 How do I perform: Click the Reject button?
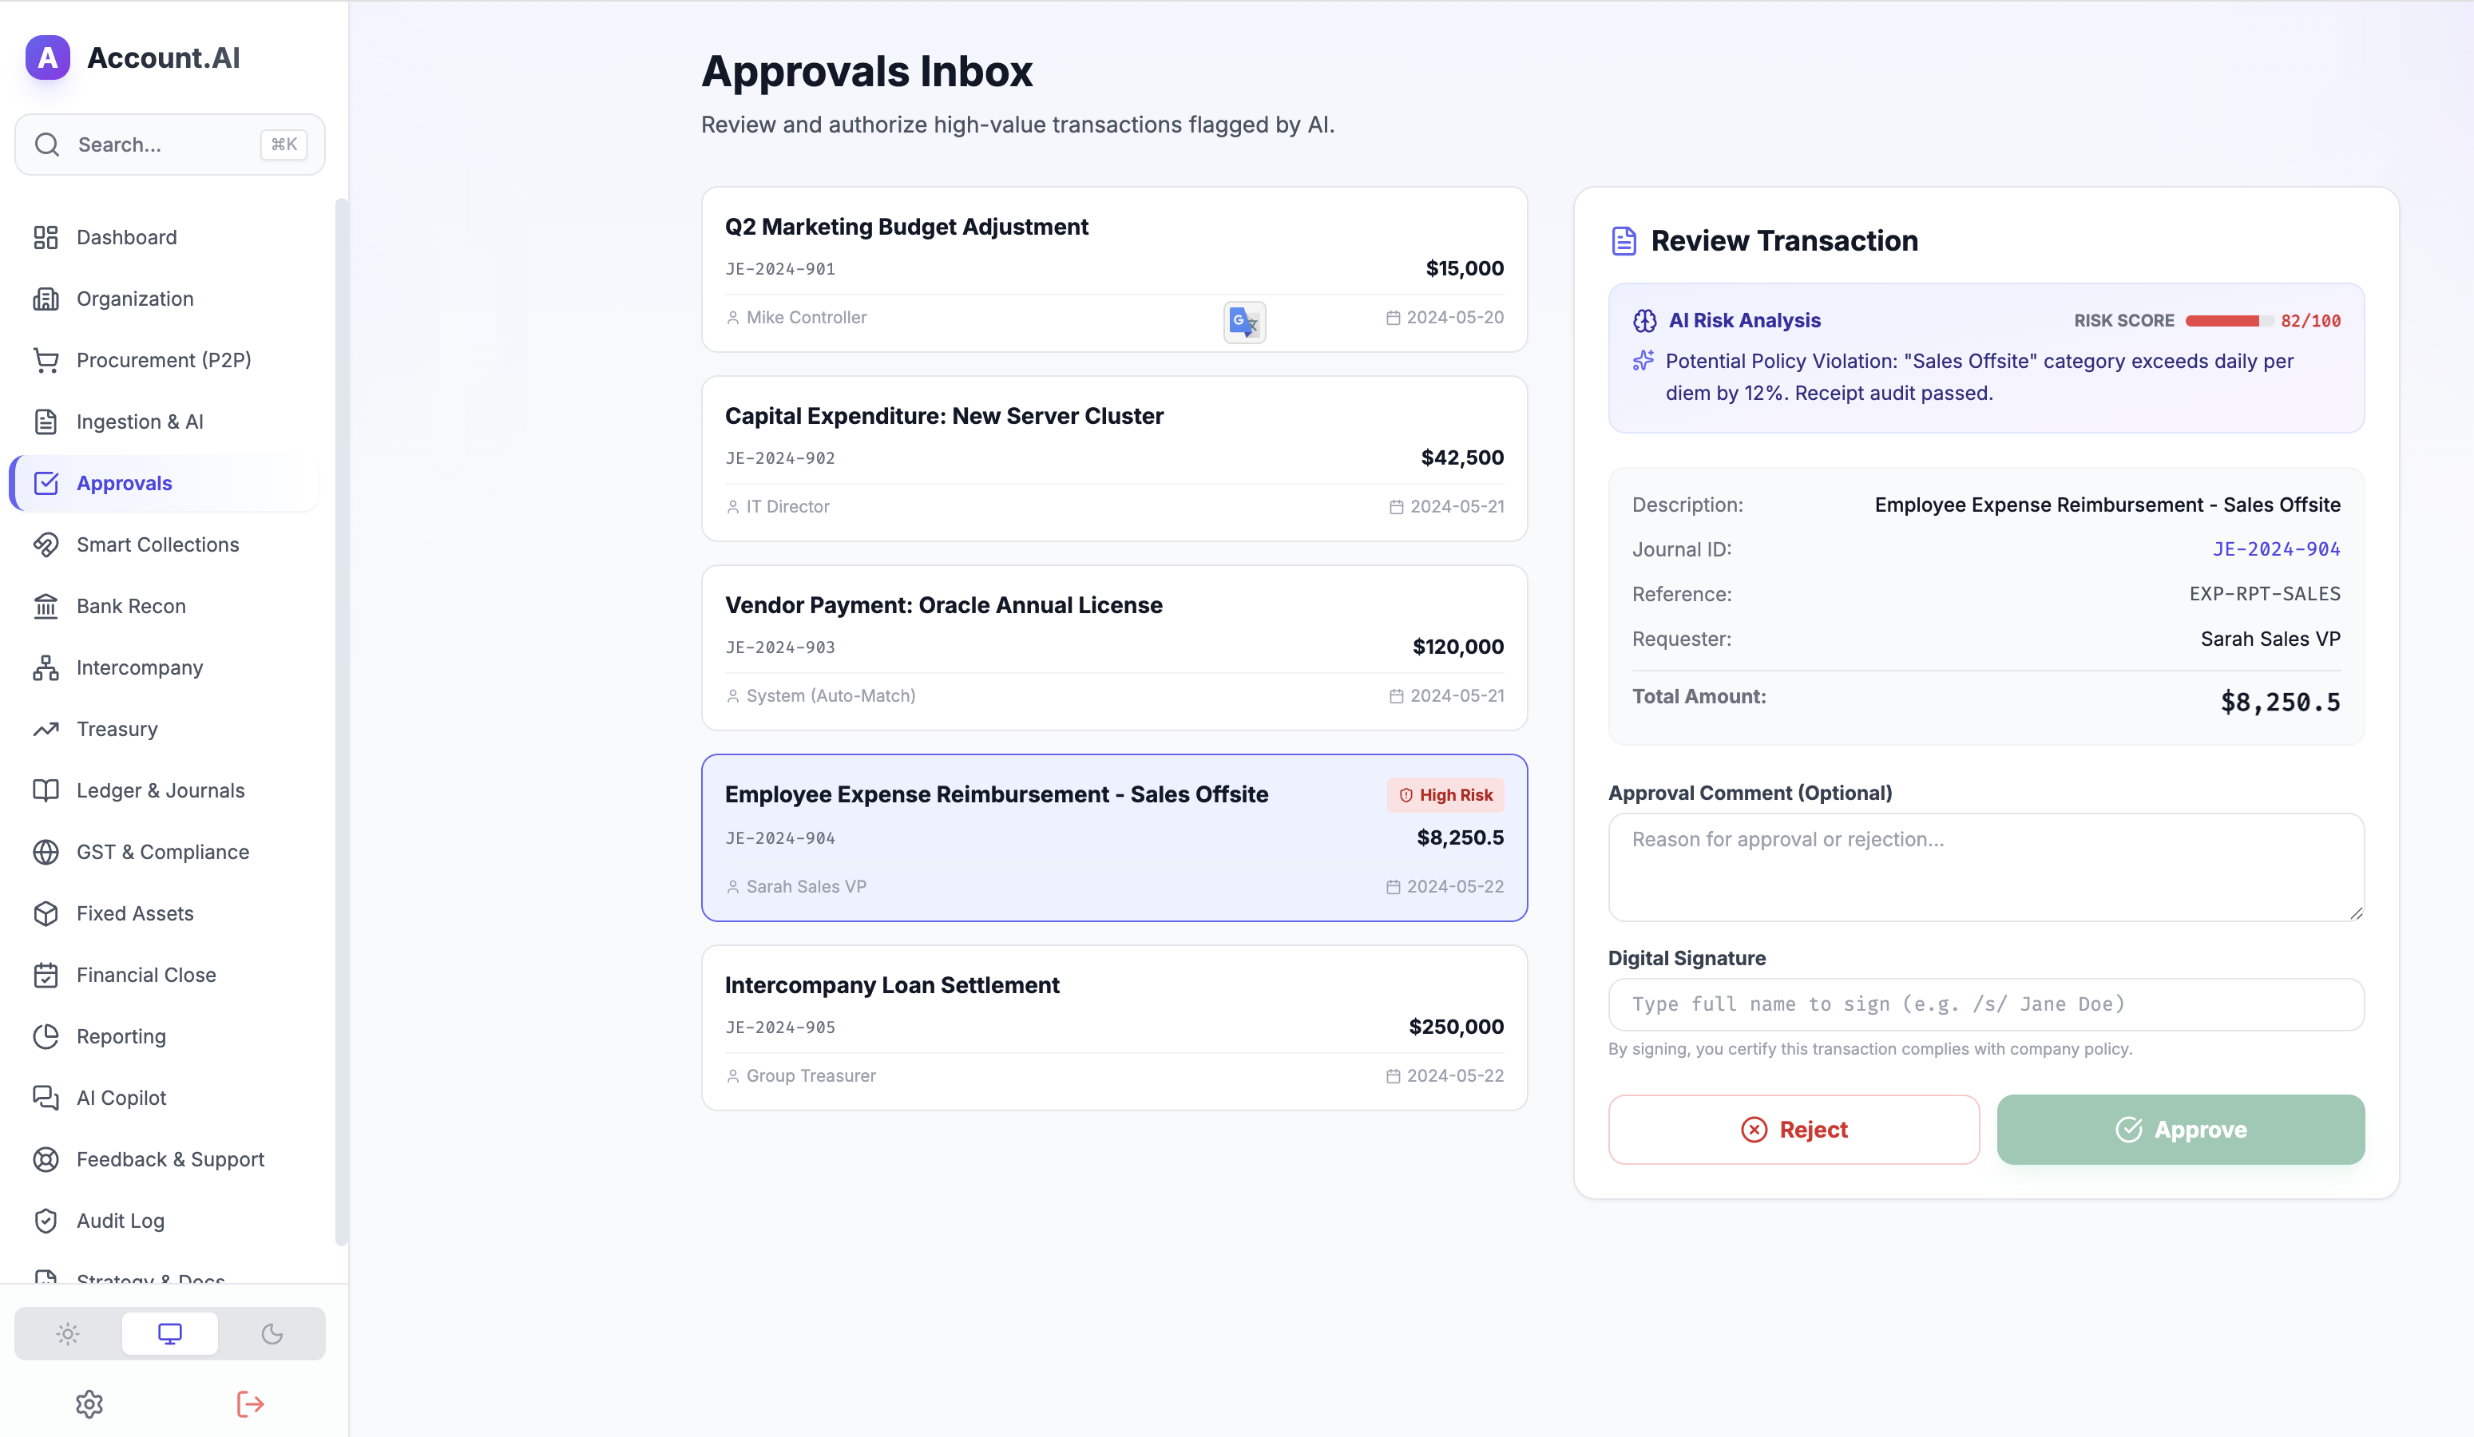[x=1793, y=1130]
